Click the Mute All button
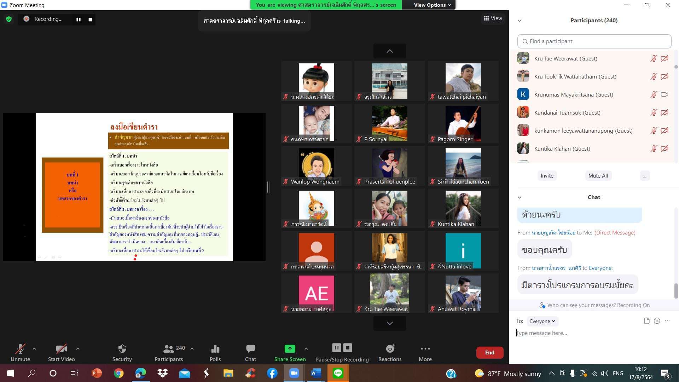Viewport: 679px width, 382px height. click(x=598, y=176)
